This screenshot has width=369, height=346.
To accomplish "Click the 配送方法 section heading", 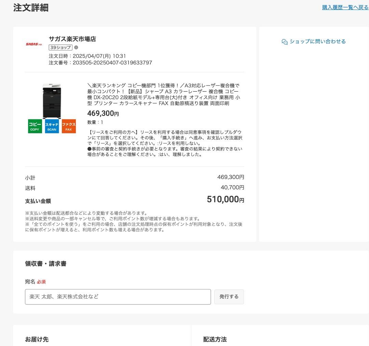I will [215, 339].
